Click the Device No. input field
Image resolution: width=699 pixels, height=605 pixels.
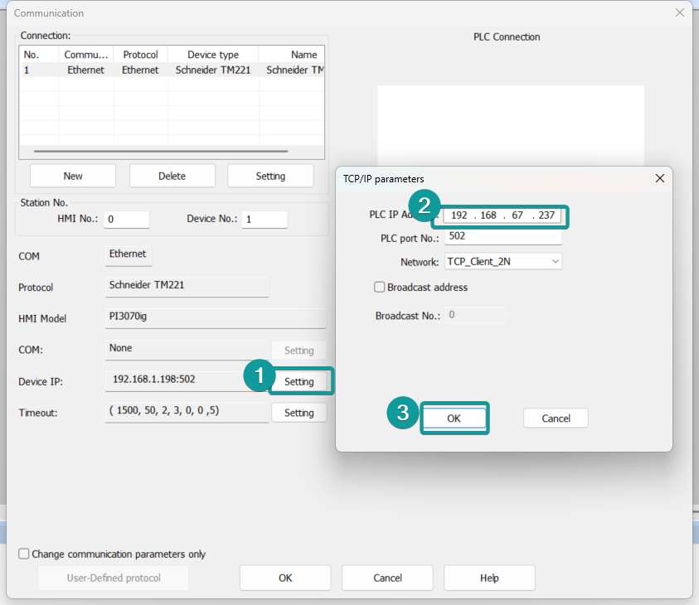click(265, 220)
